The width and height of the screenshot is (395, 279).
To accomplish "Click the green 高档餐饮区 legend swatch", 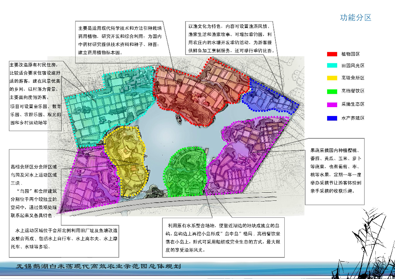I will [333, 91].
